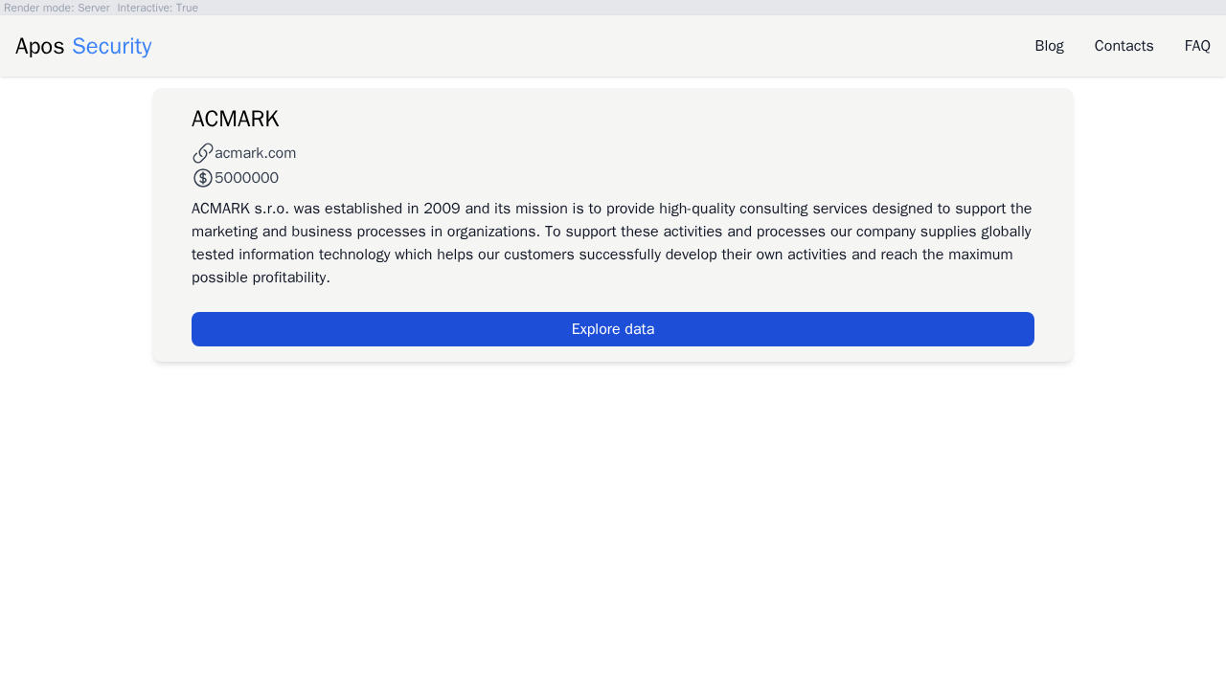Image resolution: width=1226 pixels, height=689 pixels.
Task: Click the word profitability in the description
Action: (x=291, y=278)
